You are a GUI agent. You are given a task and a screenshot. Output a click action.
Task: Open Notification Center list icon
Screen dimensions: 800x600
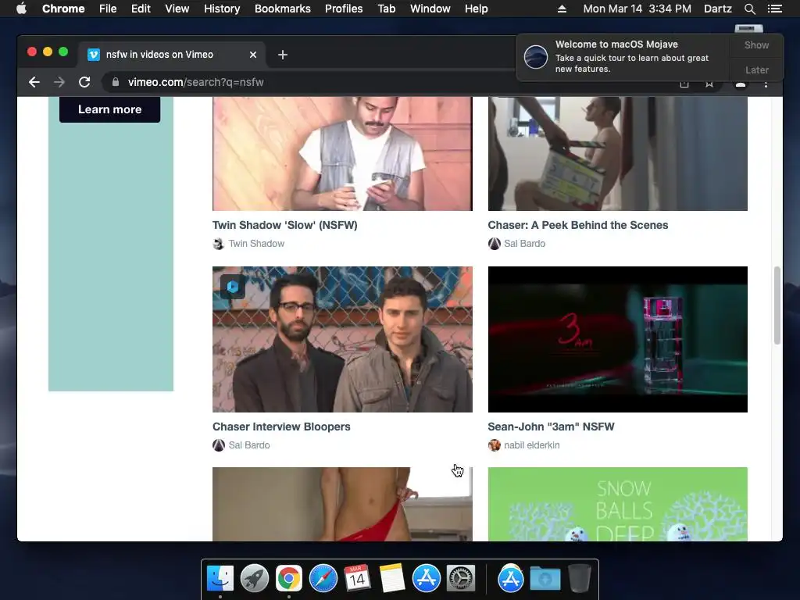(x=774, y=9)
